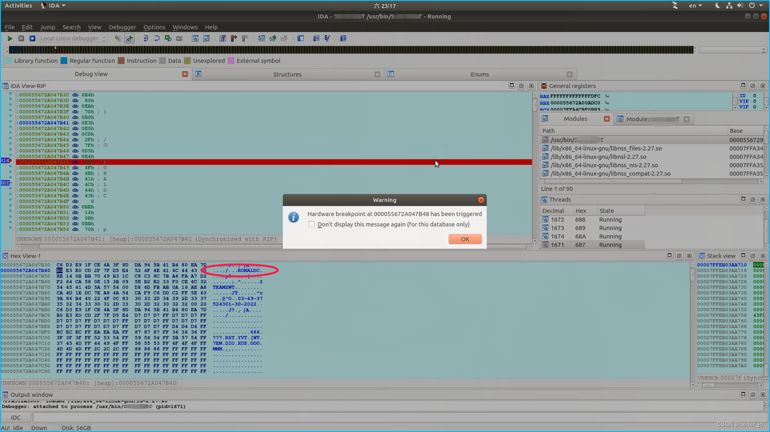Switch to the Debug View tab
770x432 pixels.
[x=91, y=74]
